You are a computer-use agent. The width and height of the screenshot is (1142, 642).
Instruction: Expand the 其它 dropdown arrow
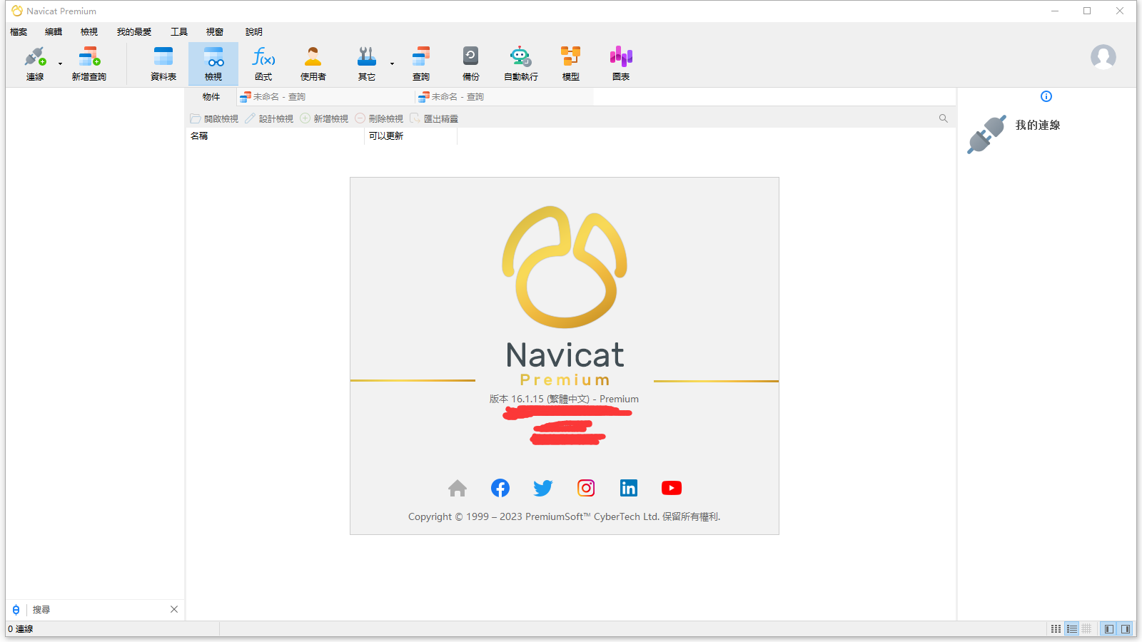[x=392, y=64]
